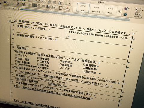Insert a text box with テキストボックス

coord(138,13)
